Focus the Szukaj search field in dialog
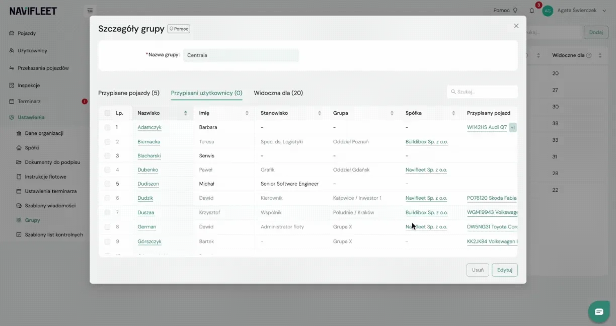This screenshot has height=326, width=616. [482, 92]
